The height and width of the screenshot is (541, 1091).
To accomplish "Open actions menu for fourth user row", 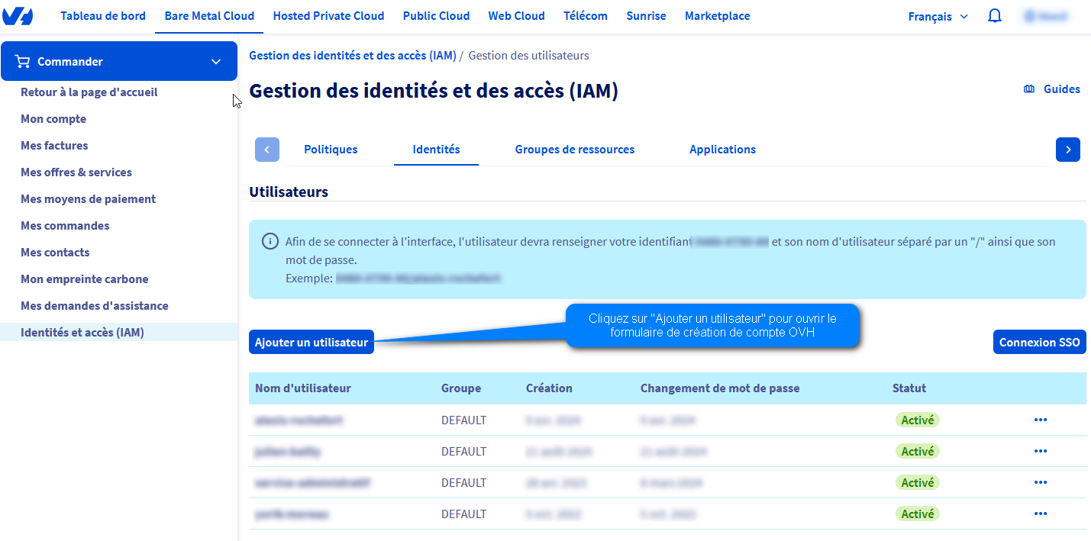I will (1041, 514).
